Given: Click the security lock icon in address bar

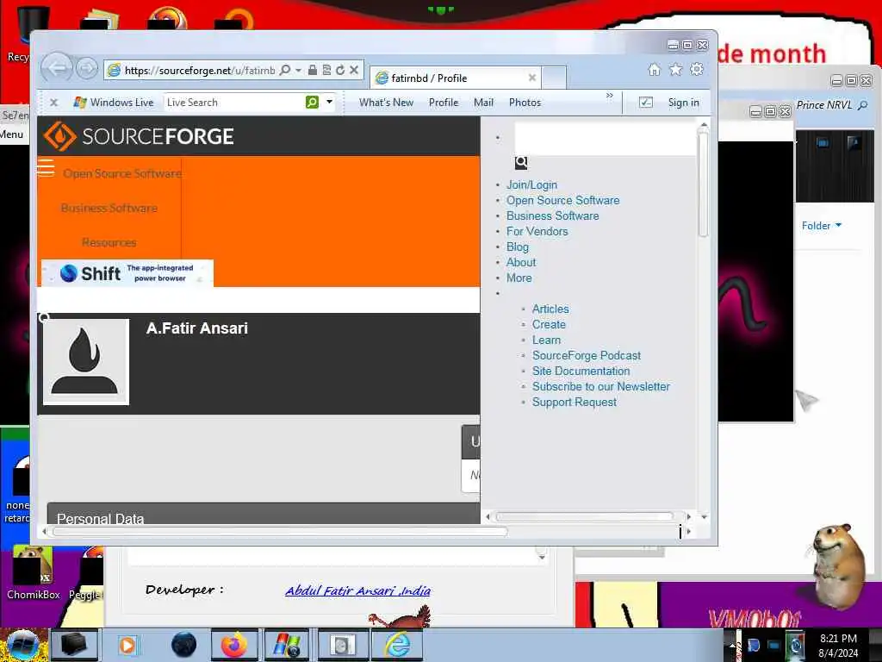Looking at the screenshot, I should pyautogui.click(x=312, y=70).
